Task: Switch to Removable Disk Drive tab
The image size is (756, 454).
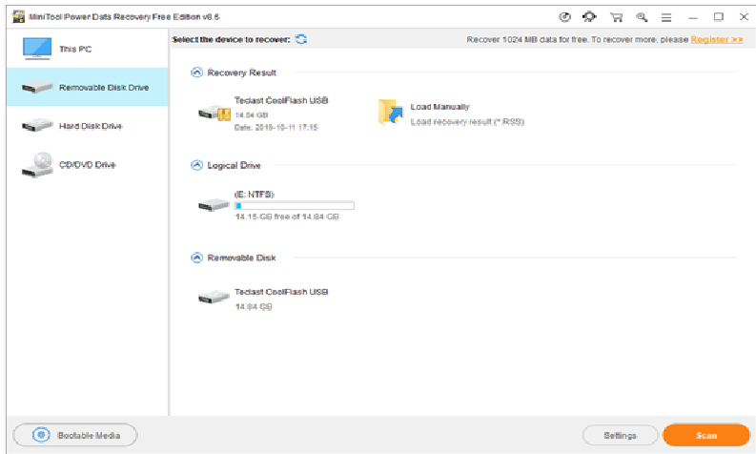Action: coord(88,87)
